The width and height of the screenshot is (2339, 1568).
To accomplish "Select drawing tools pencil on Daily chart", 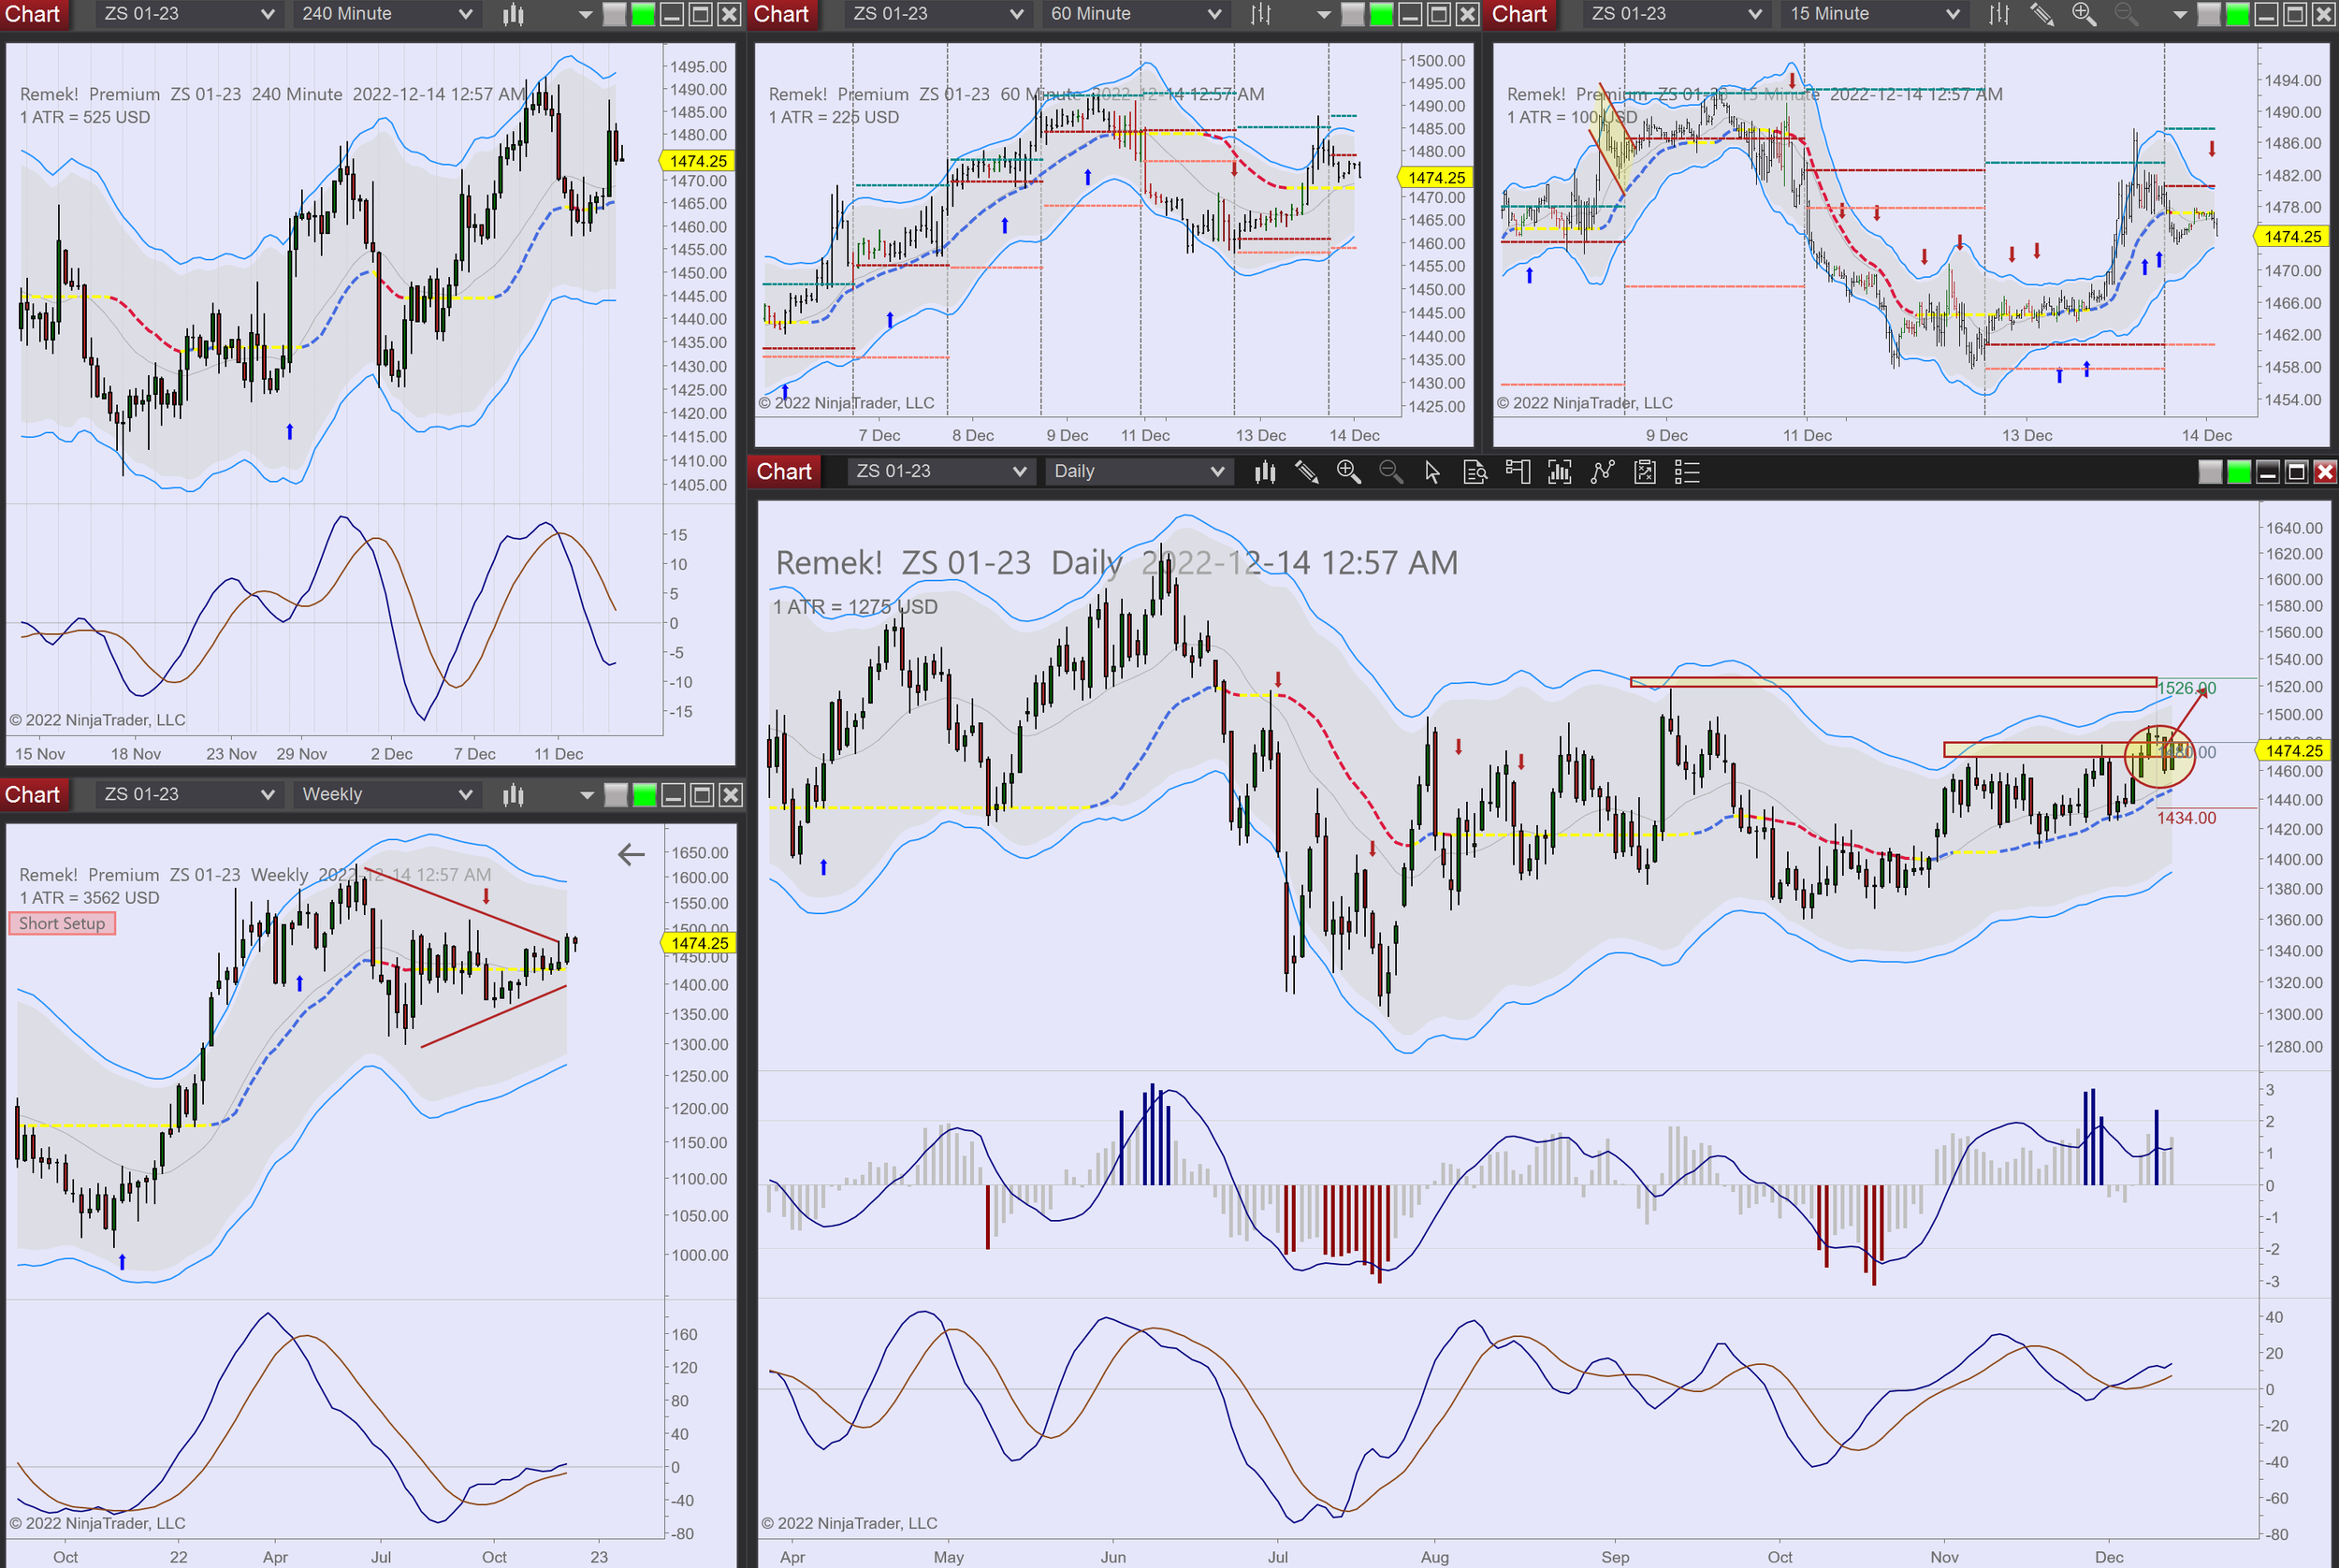I will click(x=1306, y=472).
